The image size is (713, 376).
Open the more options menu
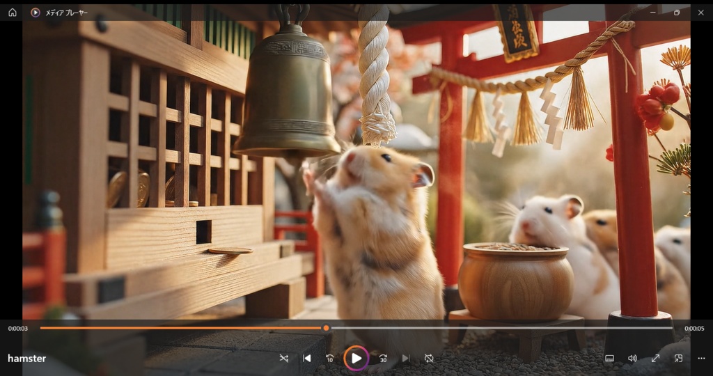[701, 359]
